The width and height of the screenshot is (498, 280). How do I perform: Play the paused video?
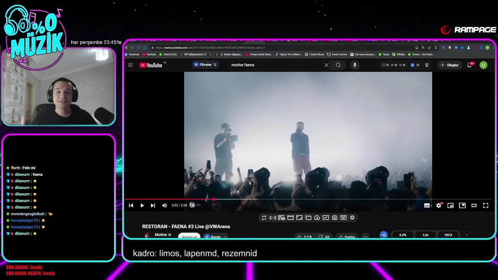tap(142, 205)
